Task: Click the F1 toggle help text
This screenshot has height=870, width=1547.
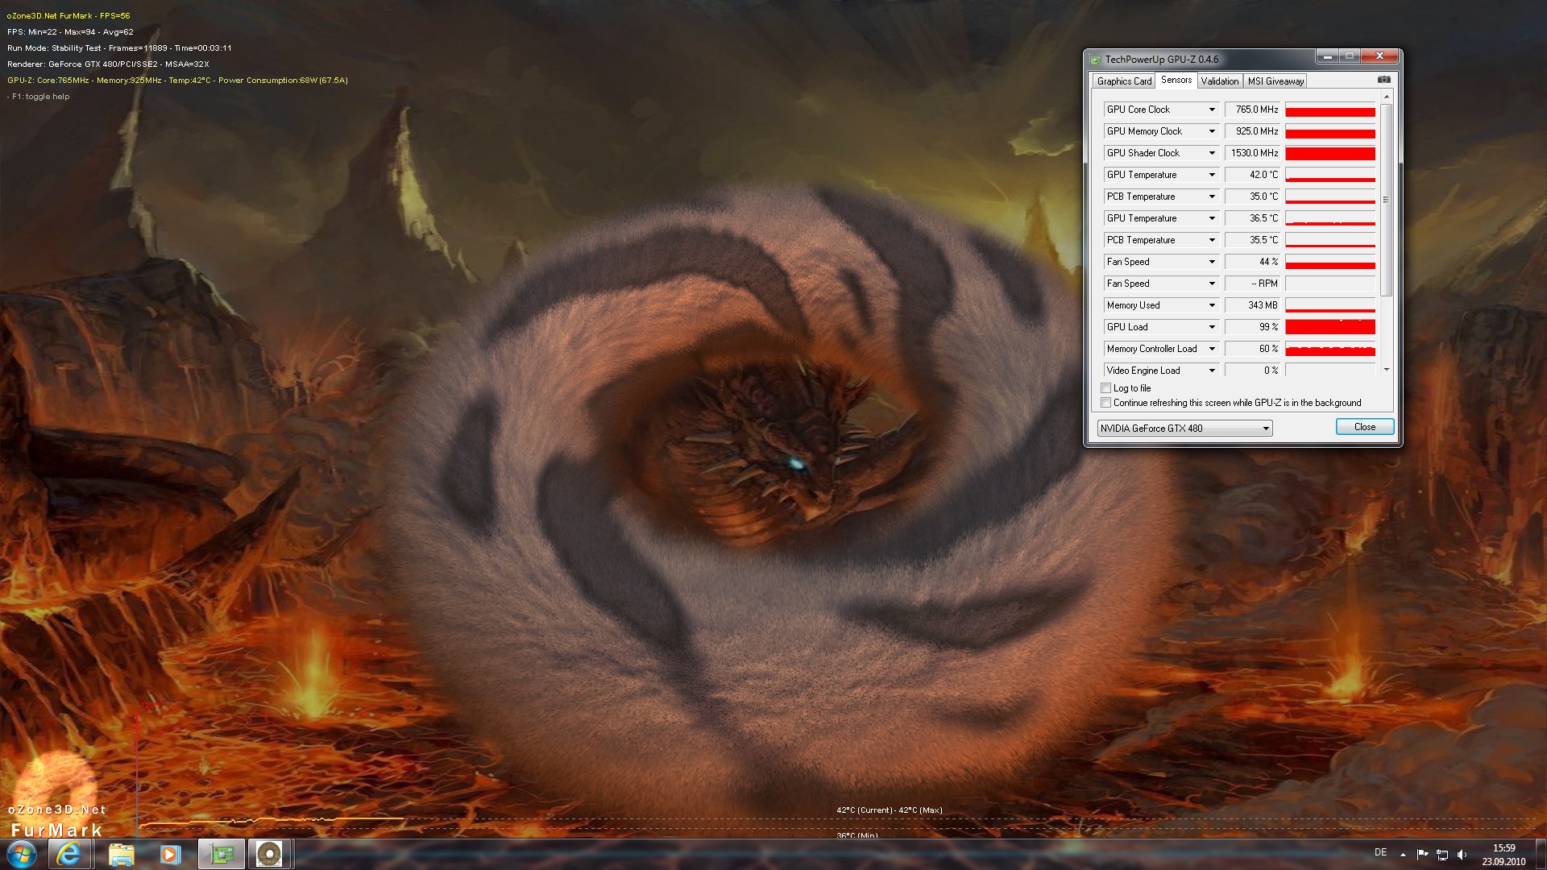Action: (39, 97)
